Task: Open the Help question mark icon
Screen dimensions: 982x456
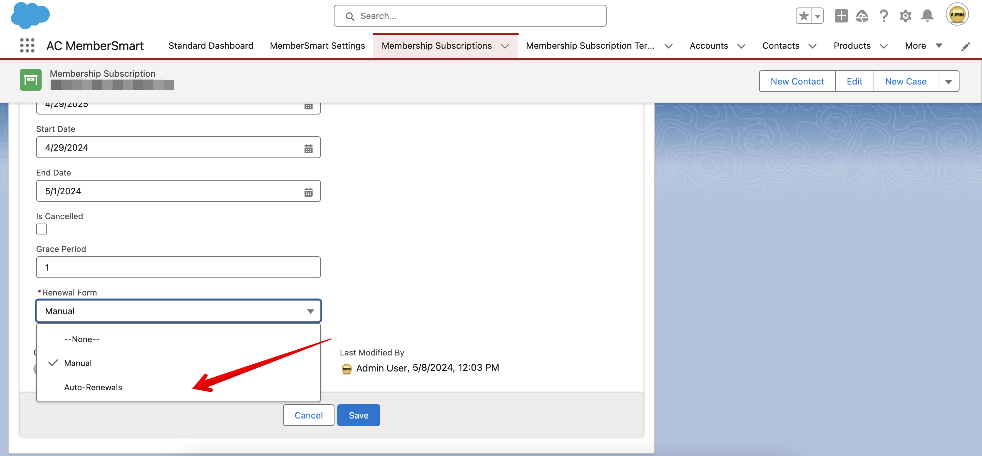Action: [x=883, y=16]
